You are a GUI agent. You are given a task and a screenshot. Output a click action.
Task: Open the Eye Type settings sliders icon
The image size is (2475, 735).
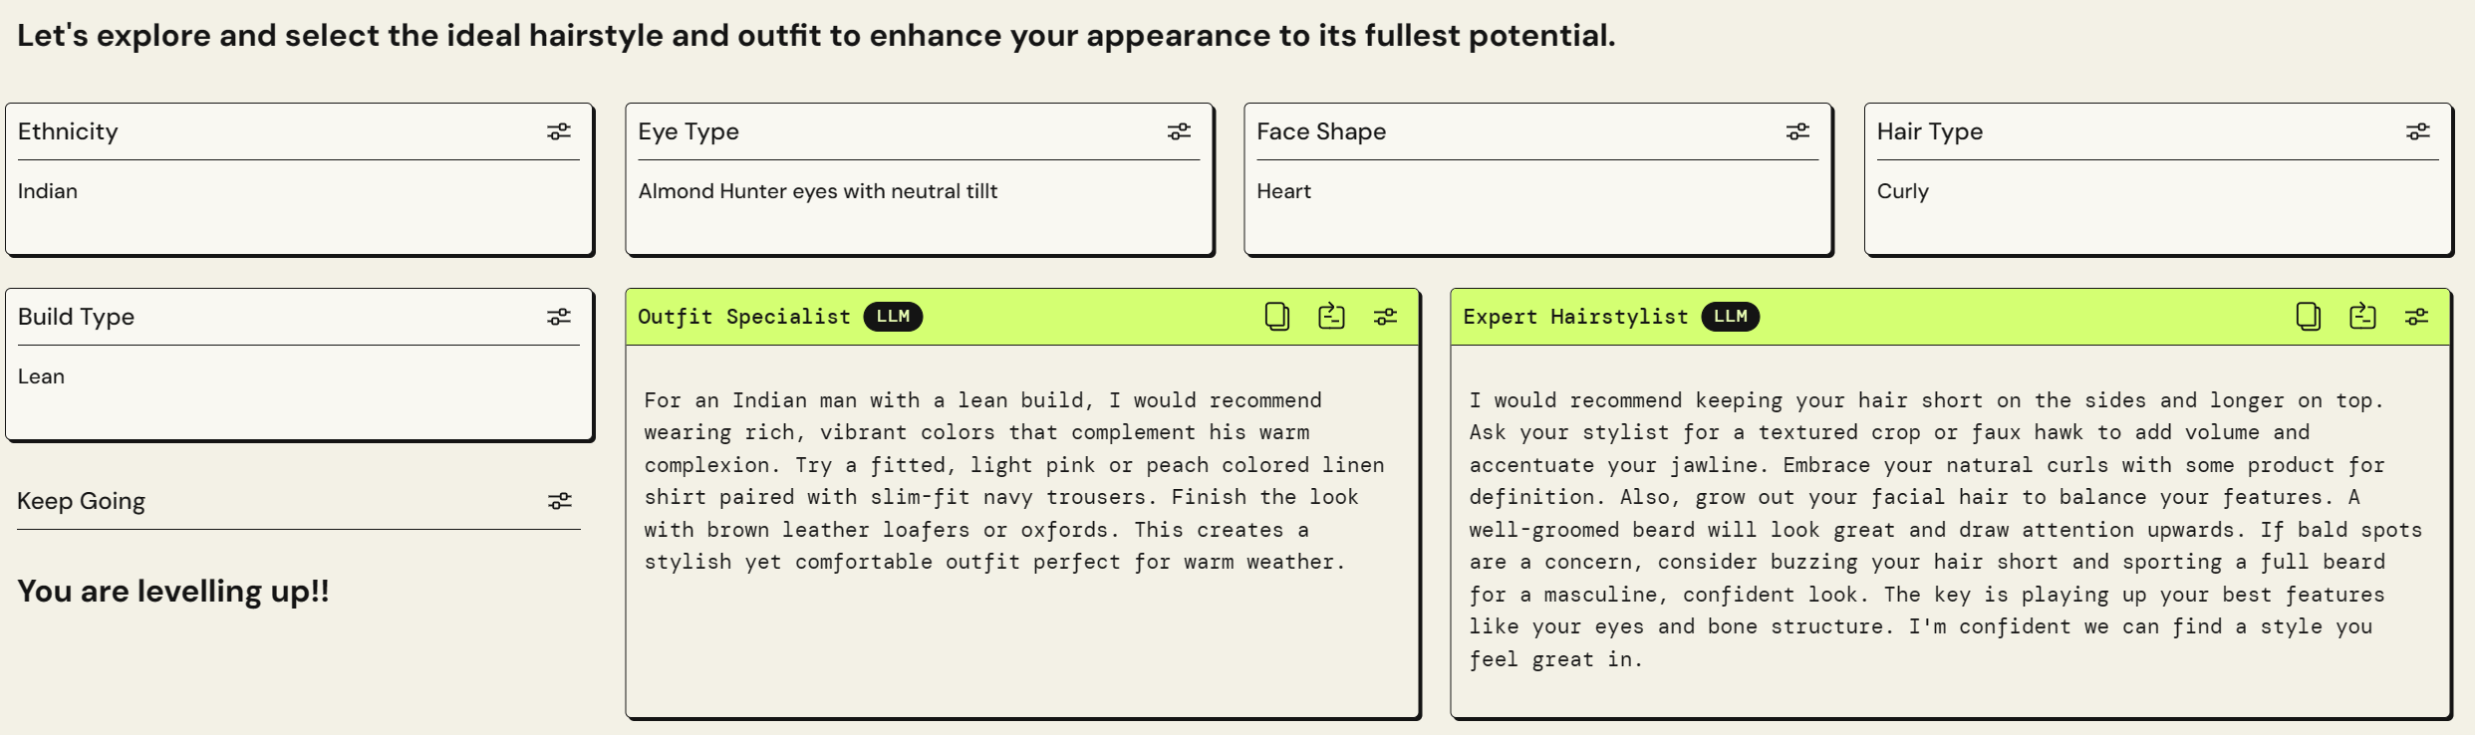click(1179, 131)
